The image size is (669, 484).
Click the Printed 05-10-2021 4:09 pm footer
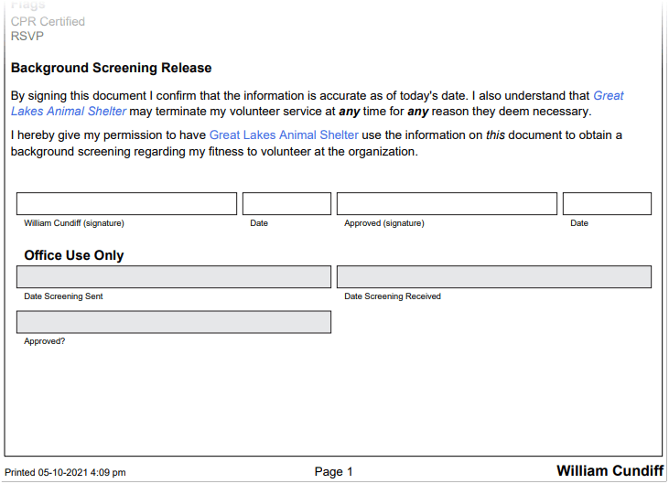click(x=65, y=472)
